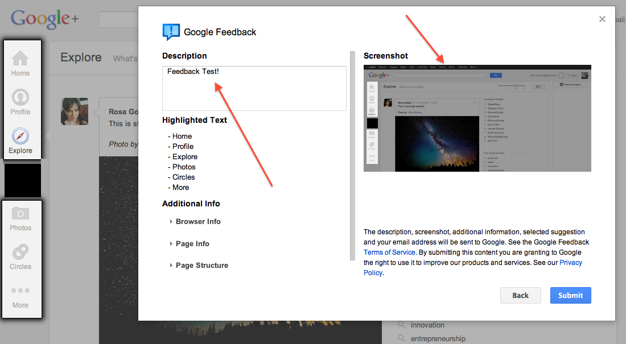Submit the feedback
Screen dimensions: 626x344
[x=570, y=295]
